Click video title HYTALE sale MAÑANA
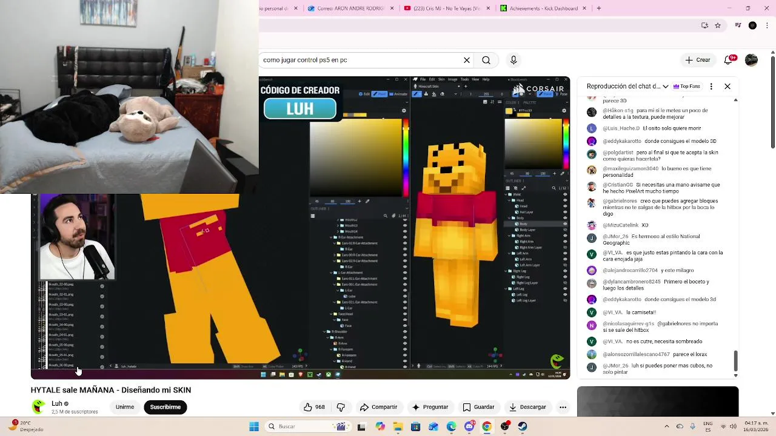The image size is (776, 436). (x=111, y=390)
